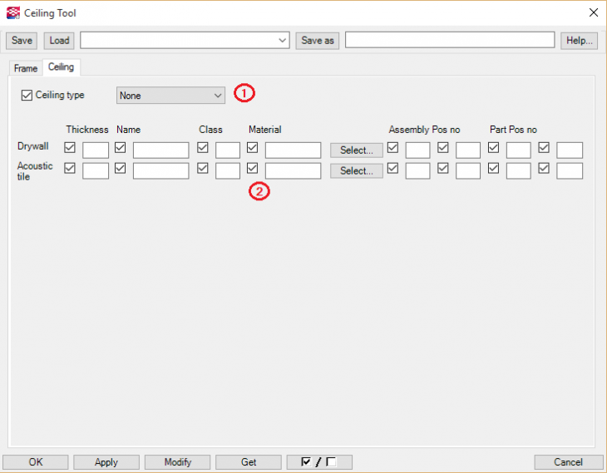607x473 pixels.
Task: Click the Drywall Name text field
Action: pos(160,150)
